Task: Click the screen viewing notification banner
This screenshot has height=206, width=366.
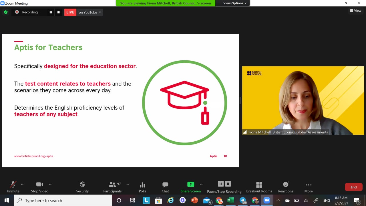Action: (166, 3)
